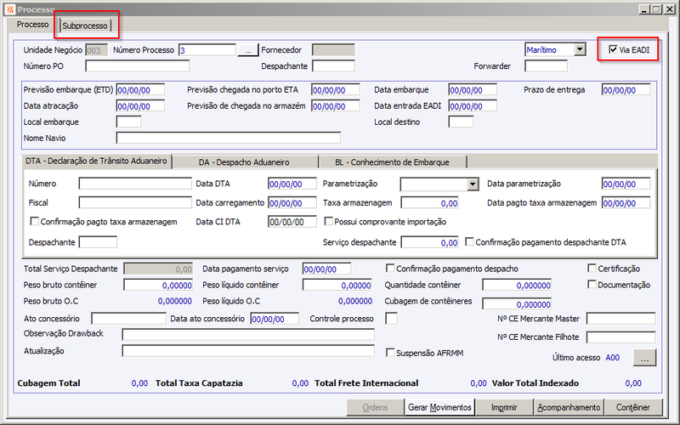
Task: Click the Contêiner button
Action: tap(633, 407)
